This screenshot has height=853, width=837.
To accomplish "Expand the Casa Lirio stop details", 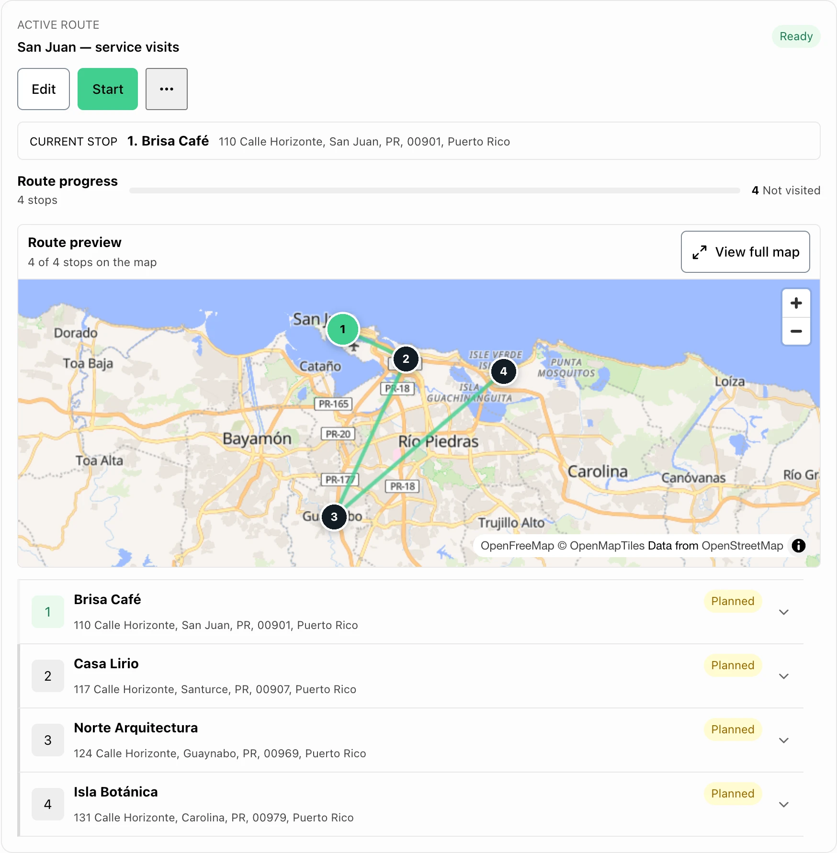I will click(x=783, y=676).
